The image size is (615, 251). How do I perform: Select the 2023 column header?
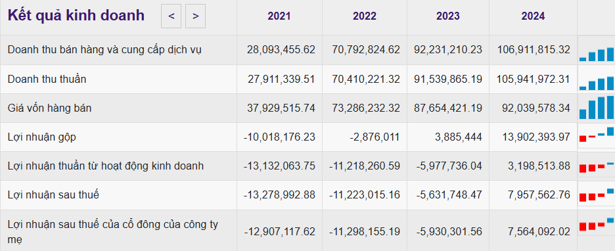click(x=448, y=16)
